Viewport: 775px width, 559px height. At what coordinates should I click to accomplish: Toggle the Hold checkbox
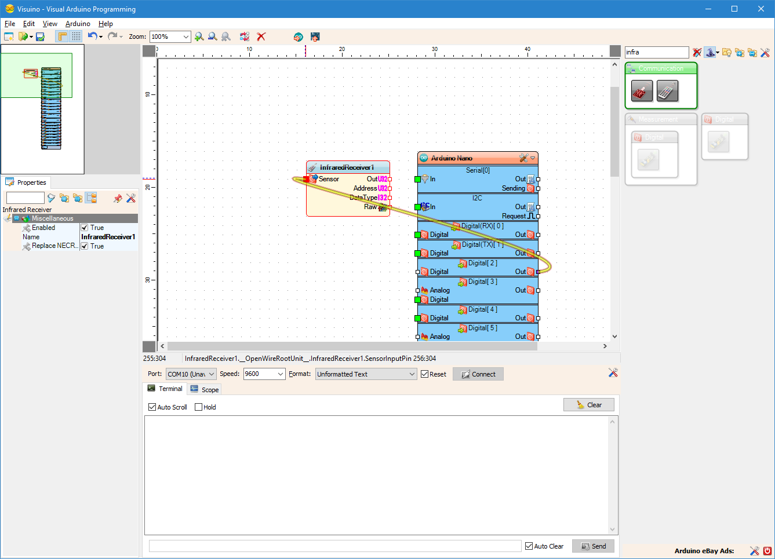point(199,407)
